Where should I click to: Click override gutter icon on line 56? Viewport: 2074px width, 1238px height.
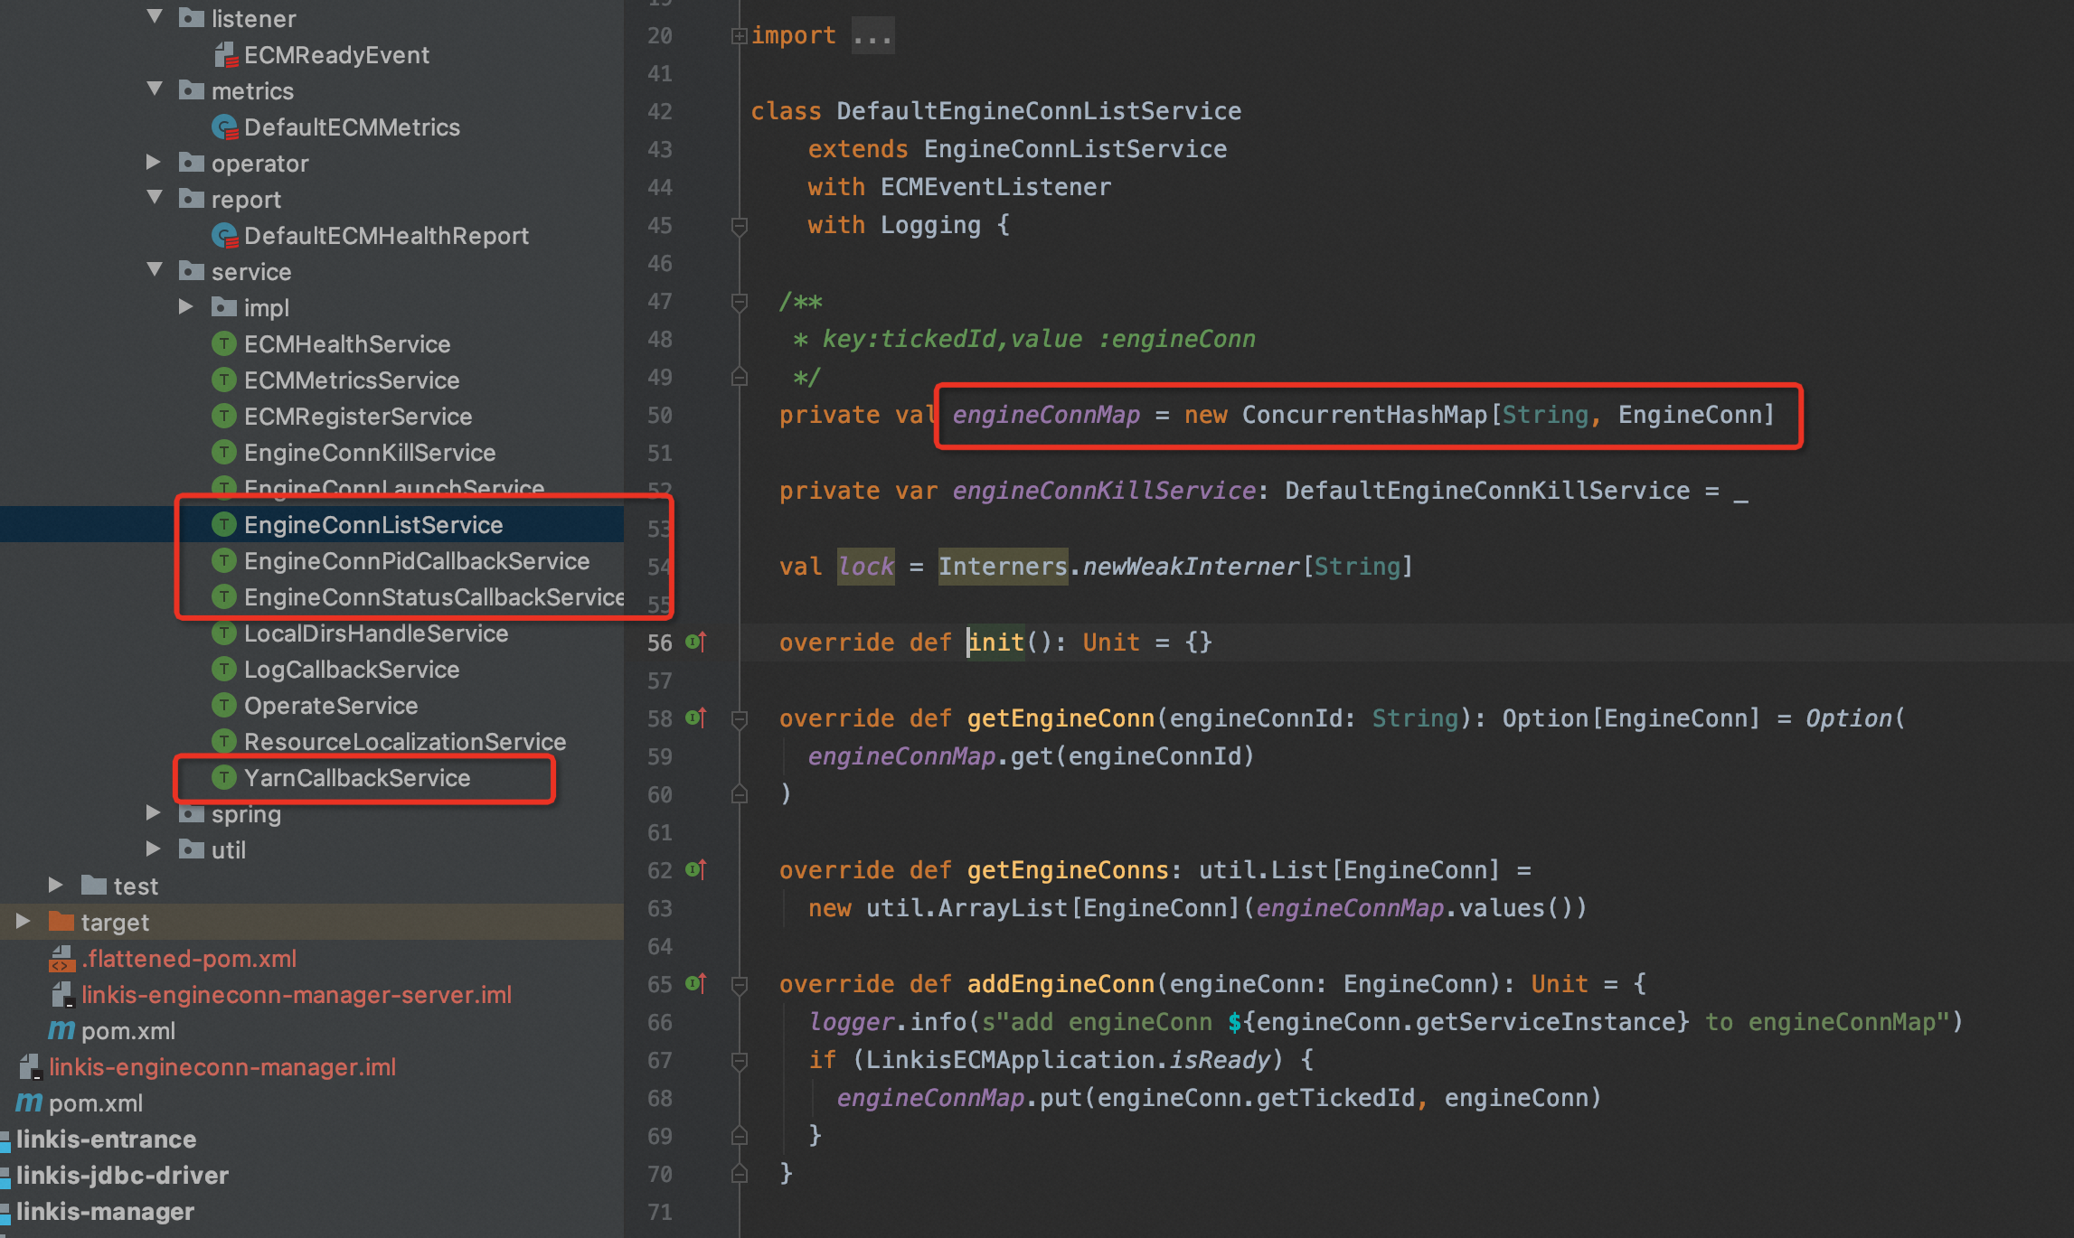(x=695, y=642)
